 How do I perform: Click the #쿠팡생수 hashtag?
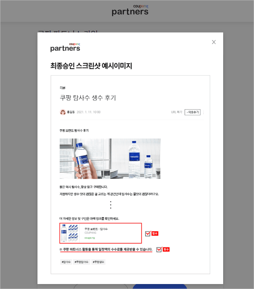point(98,262)
